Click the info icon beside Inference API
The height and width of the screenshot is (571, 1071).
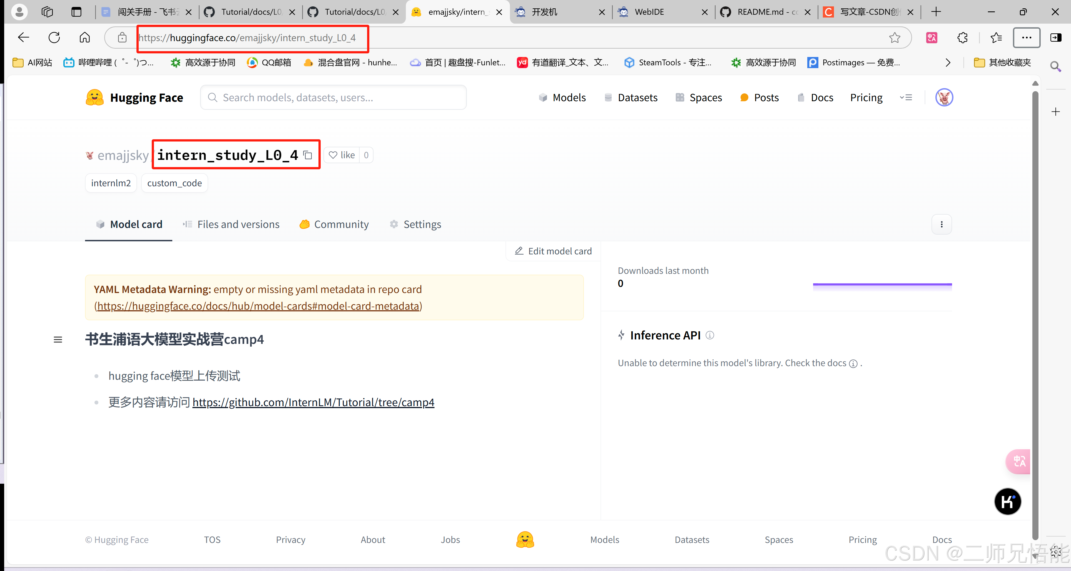point(711,336)
